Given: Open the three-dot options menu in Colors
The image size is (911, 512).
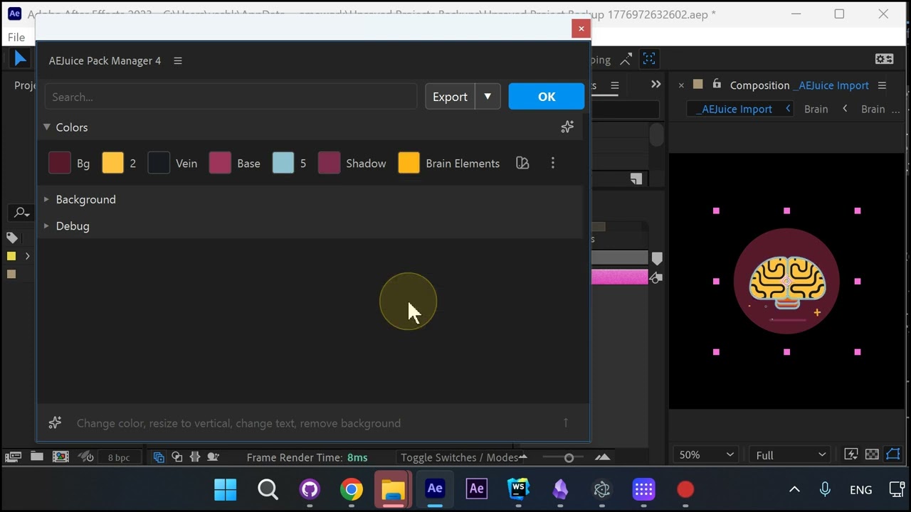Looking at the screenshot, I should click(553, 164).
